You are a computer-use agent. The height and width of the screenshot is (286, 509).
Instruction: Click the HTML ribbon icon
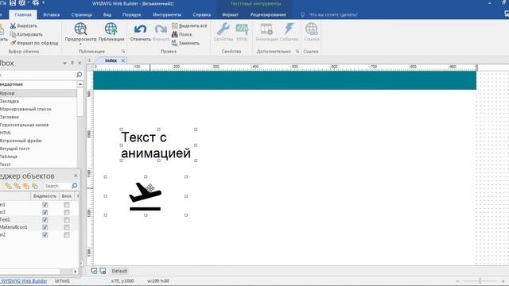click(242, 29)
